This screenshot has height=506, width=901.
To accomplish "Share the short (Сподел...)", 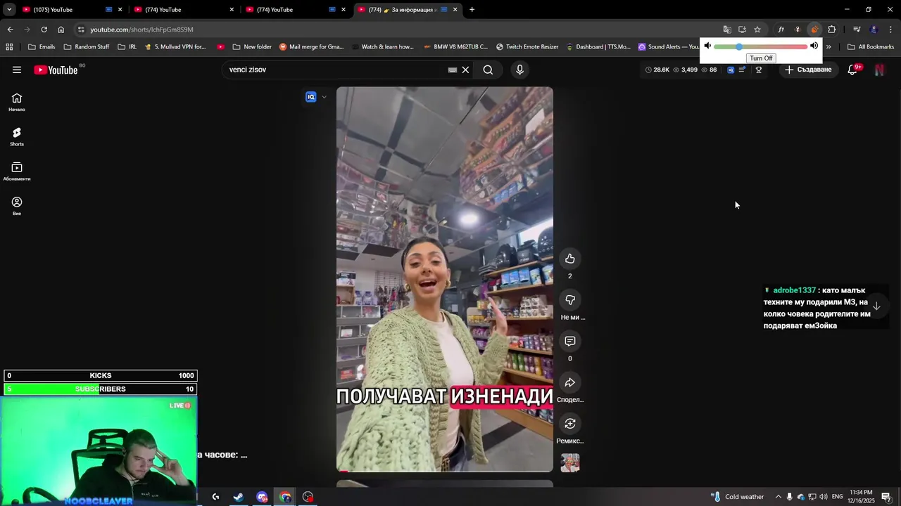I will [570, 382].
